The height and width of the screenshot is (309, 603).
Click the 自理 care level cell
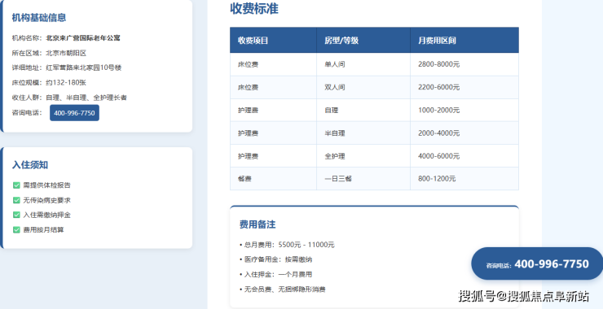(x=363, y=111)
